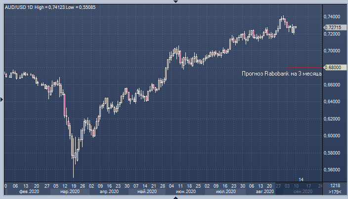
Task: Click 0,74000 on the price scale
Action: tap(333, 16)
